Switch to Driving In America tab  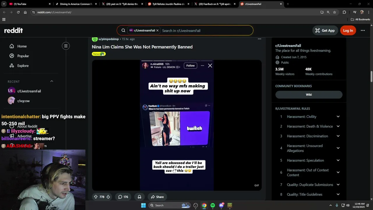pyautogui.click(x=76, y=4)
